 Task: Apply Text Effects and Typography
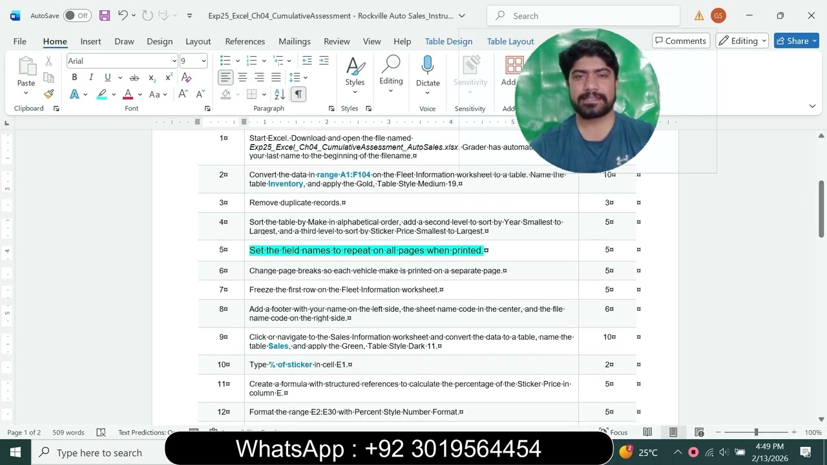74,94
